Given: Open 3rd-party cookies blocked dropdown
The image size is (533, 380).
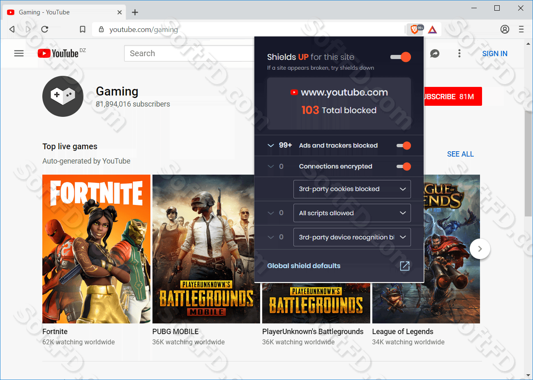Looking at the screenshot, I should (x=352, y=189).
